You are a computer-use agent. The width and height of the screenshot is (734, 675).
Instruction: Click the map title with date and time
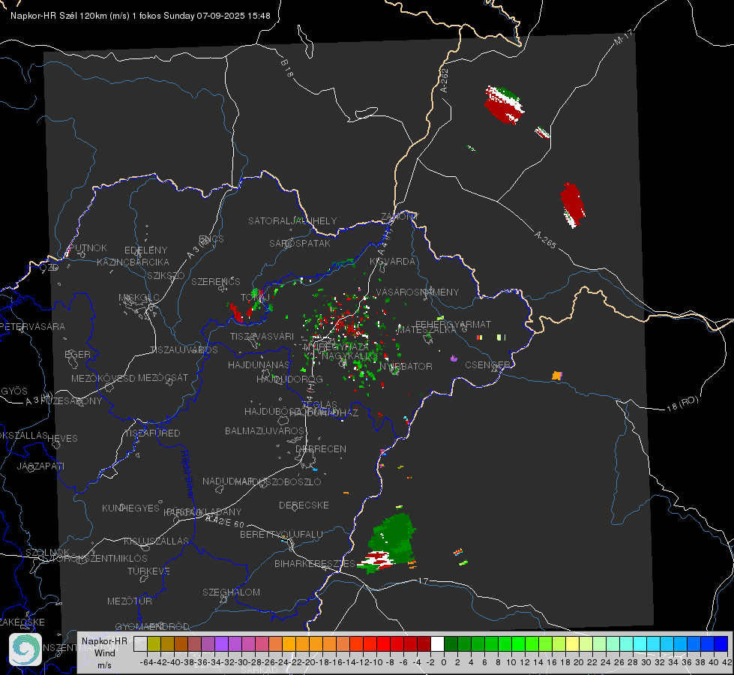(140, 16)
